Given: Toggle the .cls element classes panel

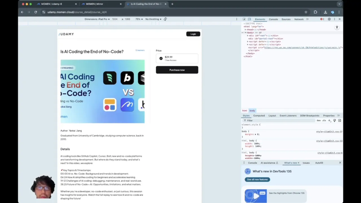Looking at the screenshot, I should [324, 121].
